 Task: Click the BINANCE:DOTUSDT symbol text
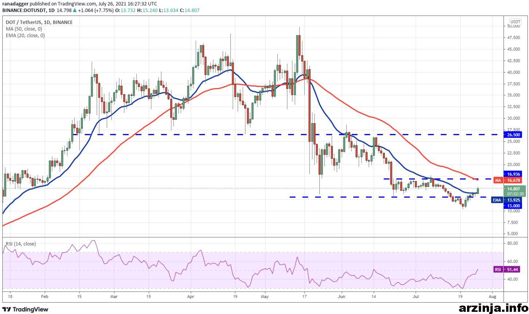tap(24, 10)
